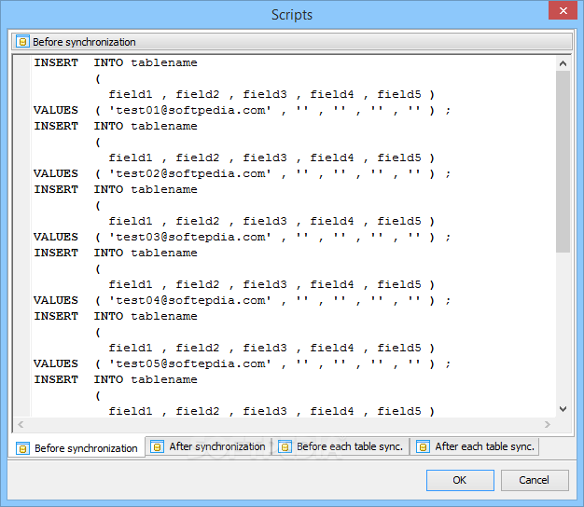Click the horizontal scrollbar left arrow
Image resolution: width=584 pixels, height=507 pixels.
(21, 424)
